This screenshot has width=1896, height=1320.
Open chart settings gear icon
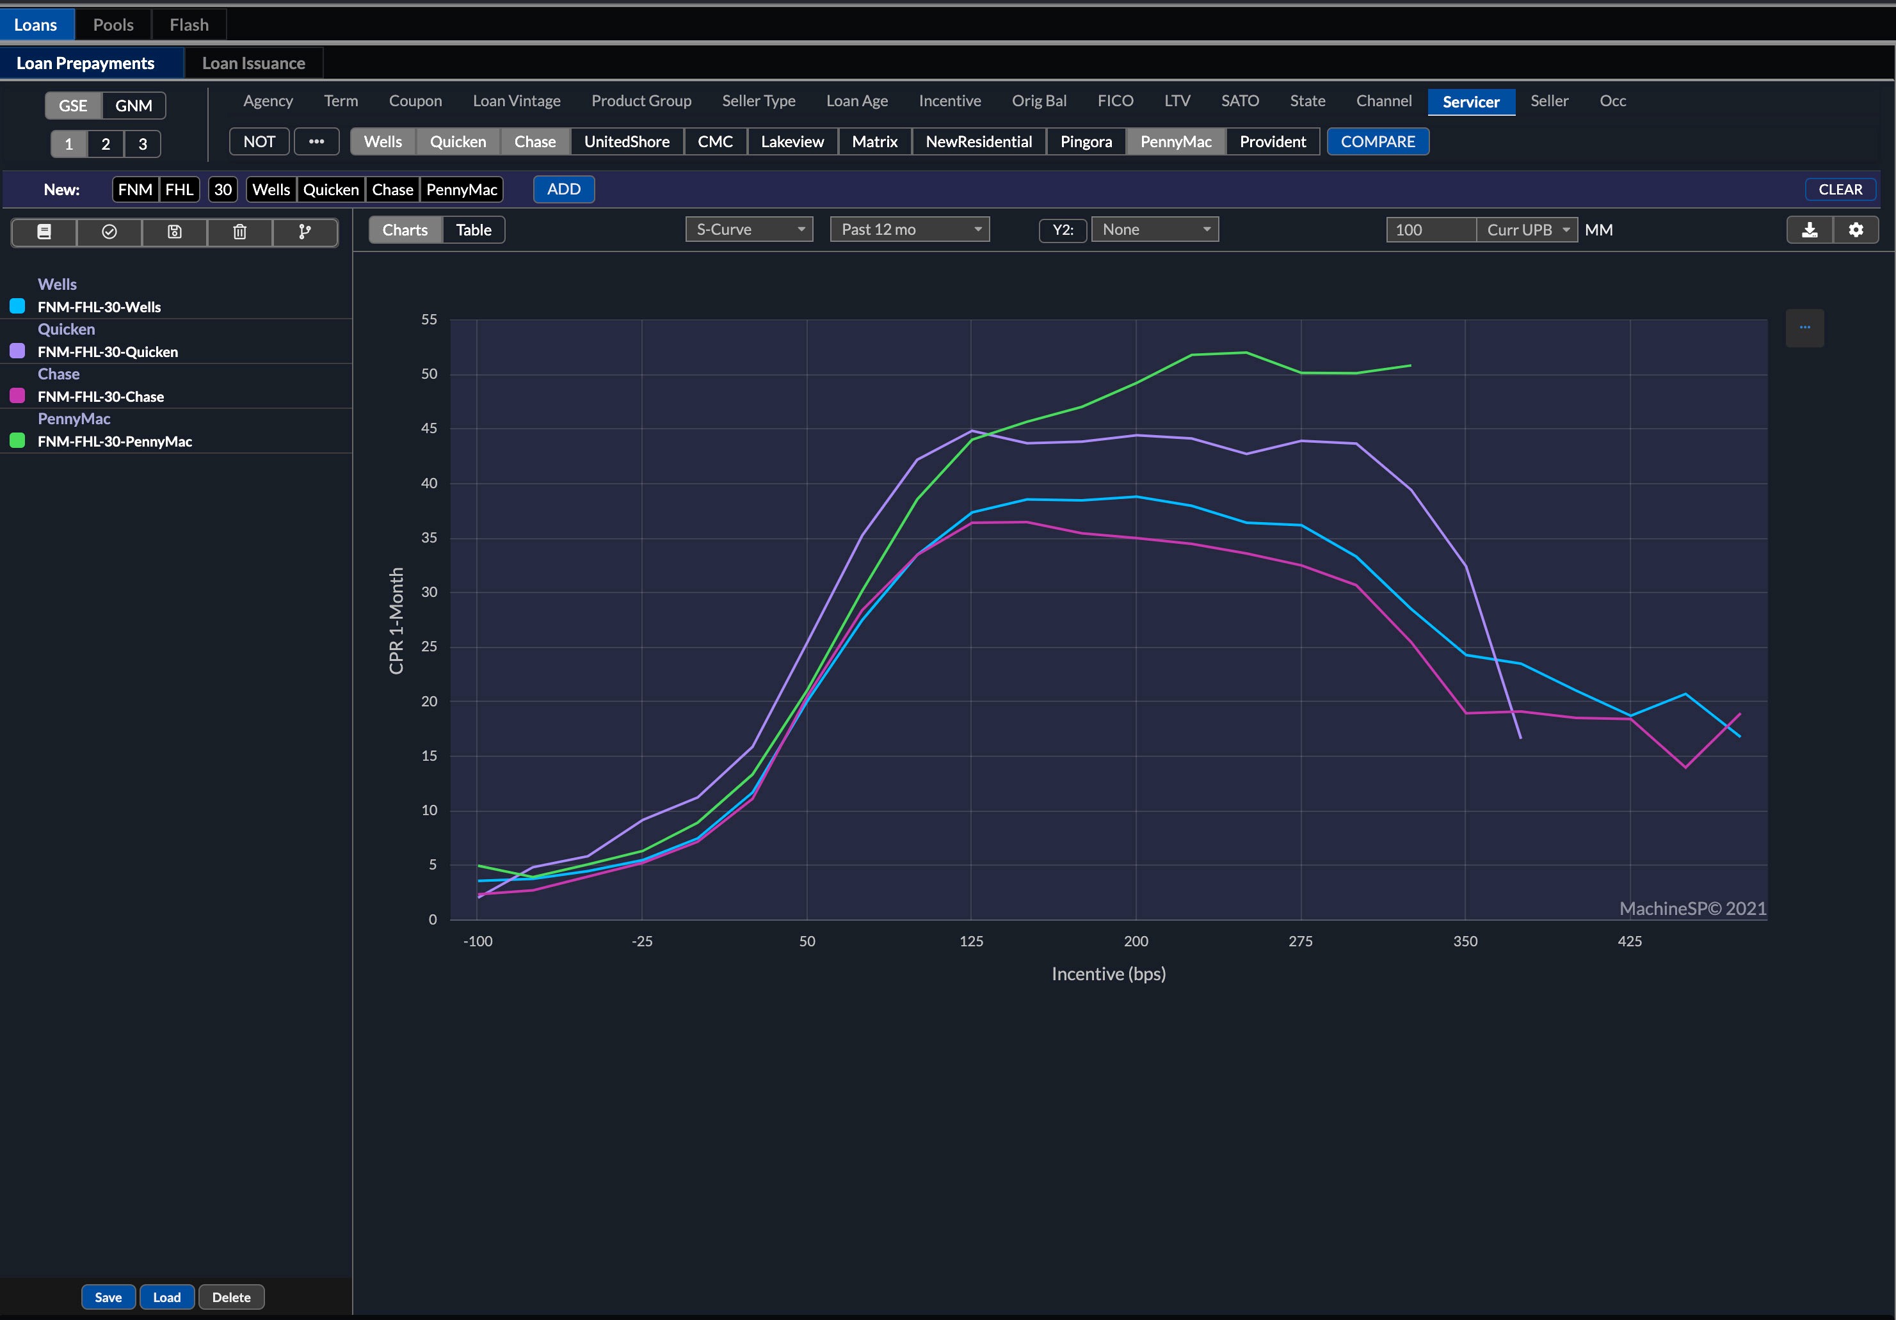[1856, 230]
